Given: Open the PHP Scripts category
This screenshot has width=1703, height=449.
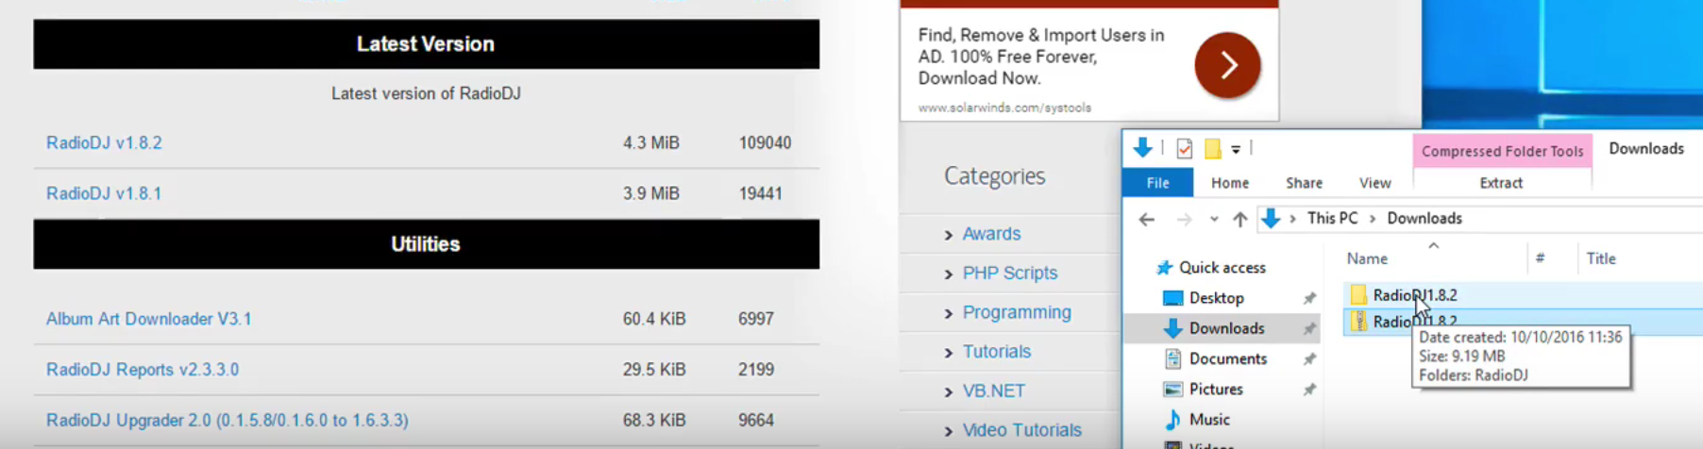Looking at the screenshot, I should (x=1010, y=274).
